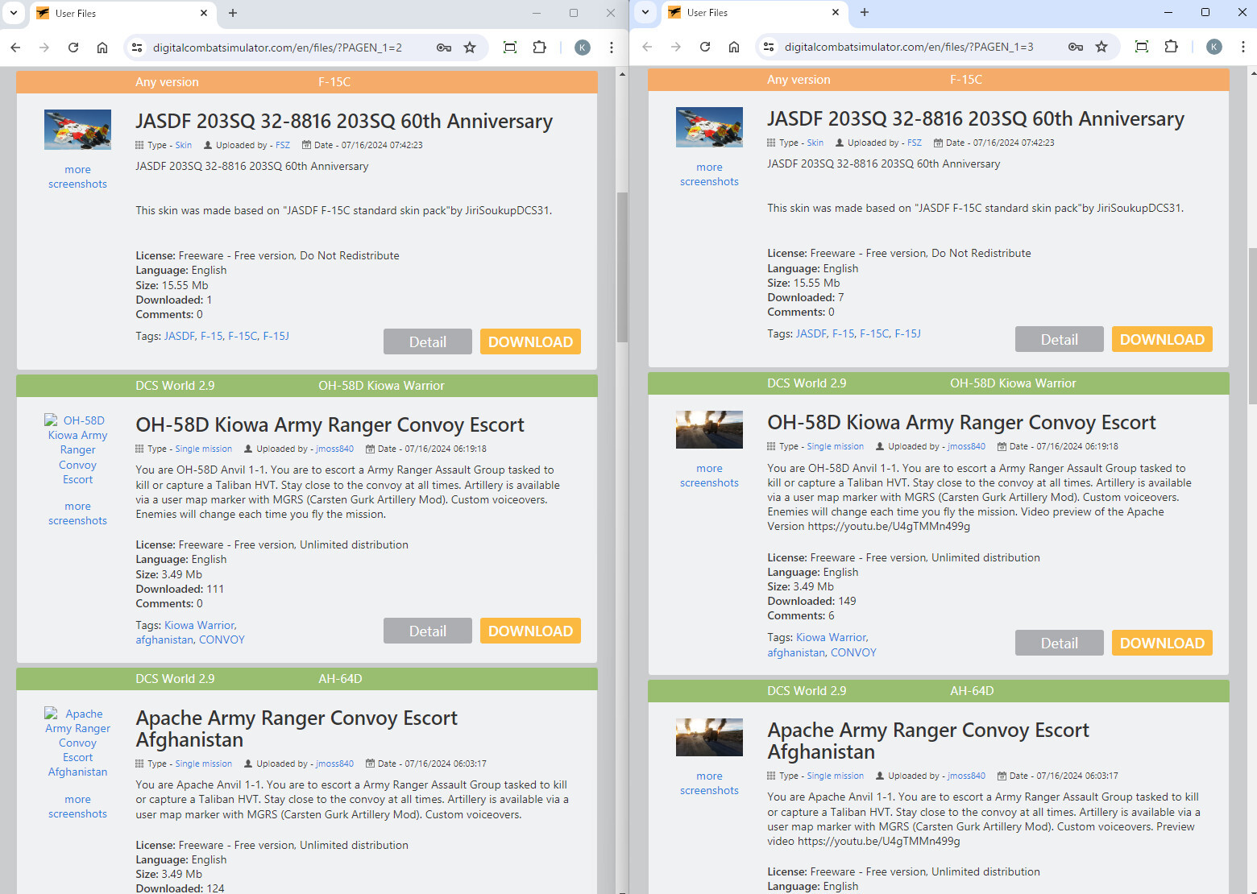Click Detail for JASDF 203SQ skin in left window
The width and height of the screenshot is (1257, 894).
click(427, 341)
